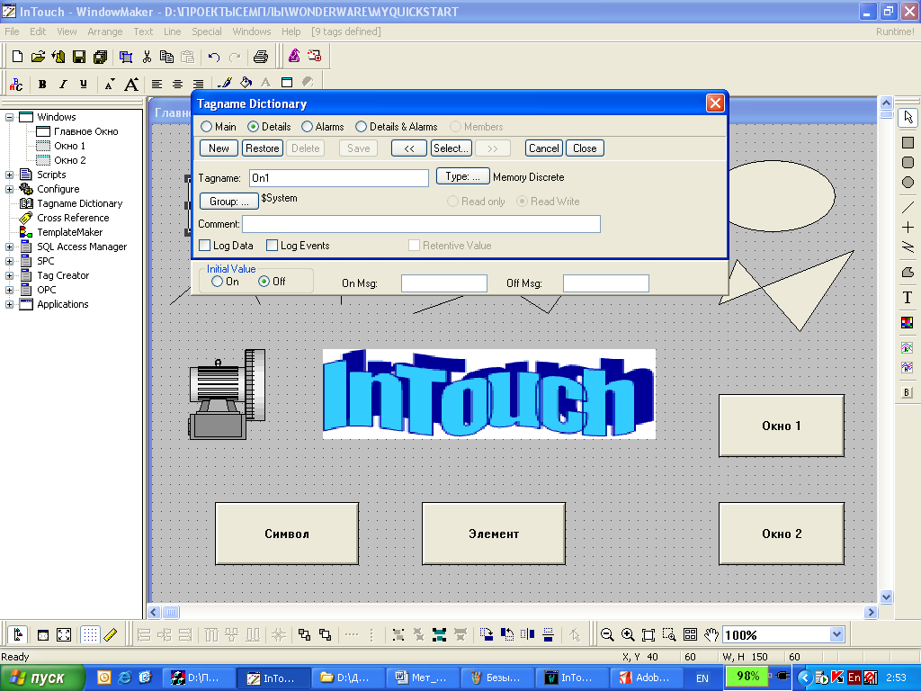Image resolution: width=921 pixels, height=691 pixels.
Task: Expand the Scripts tree node
Action: point(9,175)
